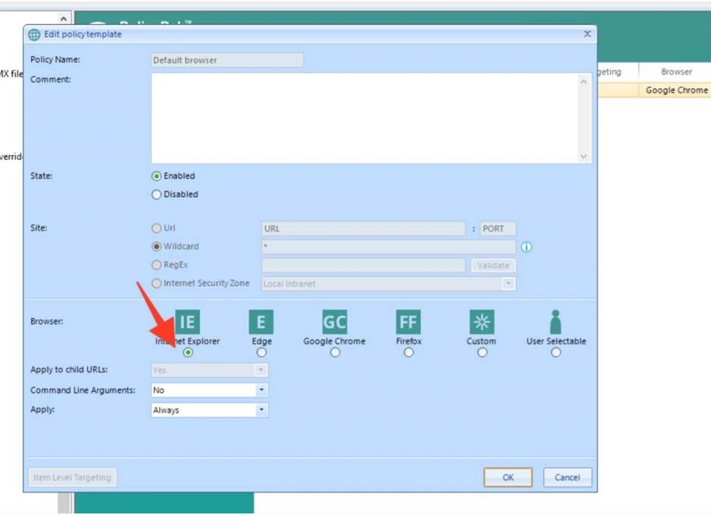Click the Browser column header
The height and width of the screenshot is (514, 711).
[x=675, y=72]
